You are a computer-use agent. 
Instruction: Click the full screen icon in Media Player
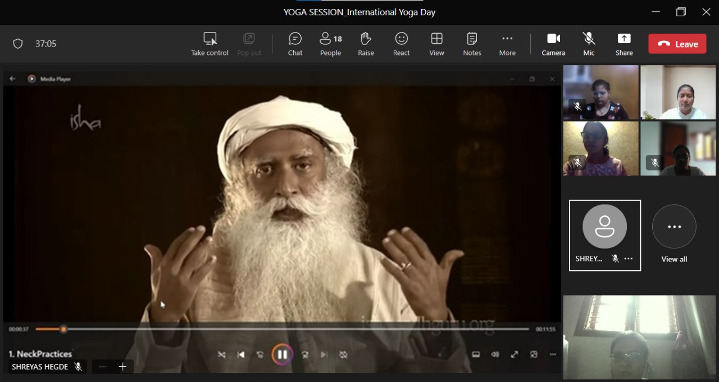(x=514, y=355)
